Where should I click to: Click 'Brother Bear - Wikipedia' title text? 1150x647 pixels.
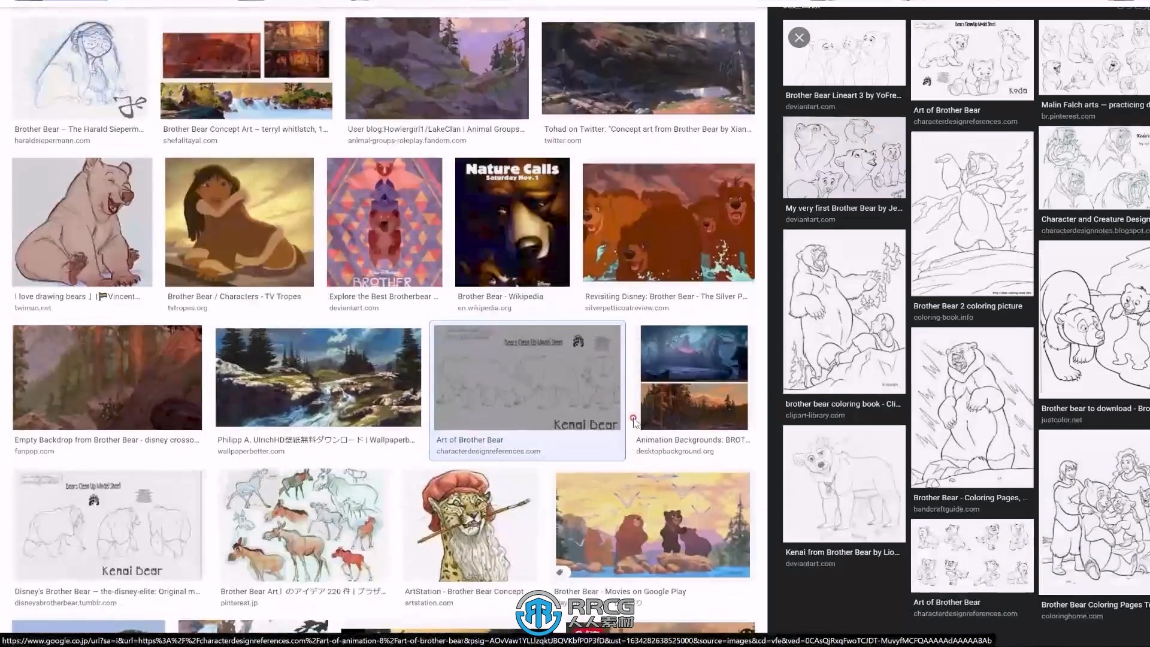point(500,297)
